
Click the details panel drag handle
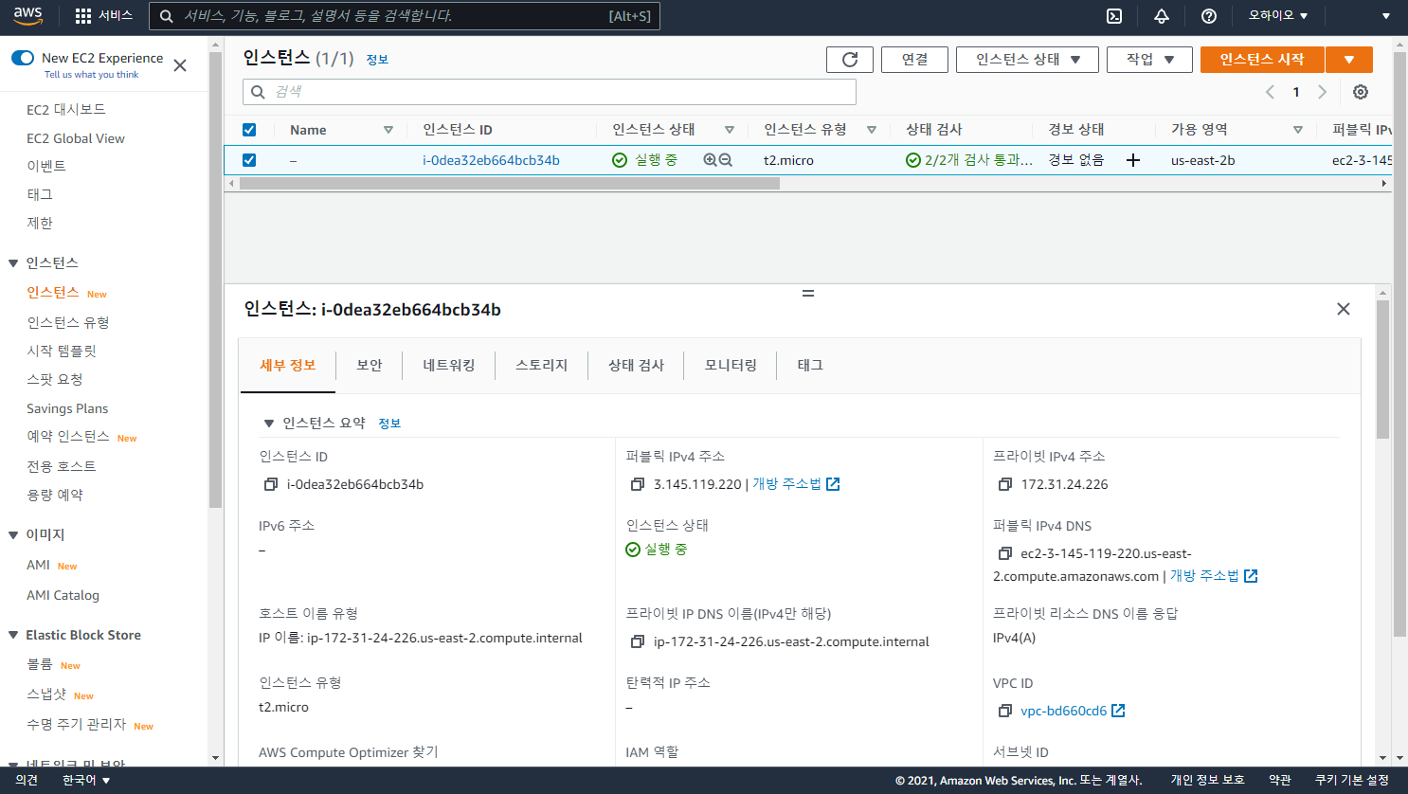pos(808,294)
